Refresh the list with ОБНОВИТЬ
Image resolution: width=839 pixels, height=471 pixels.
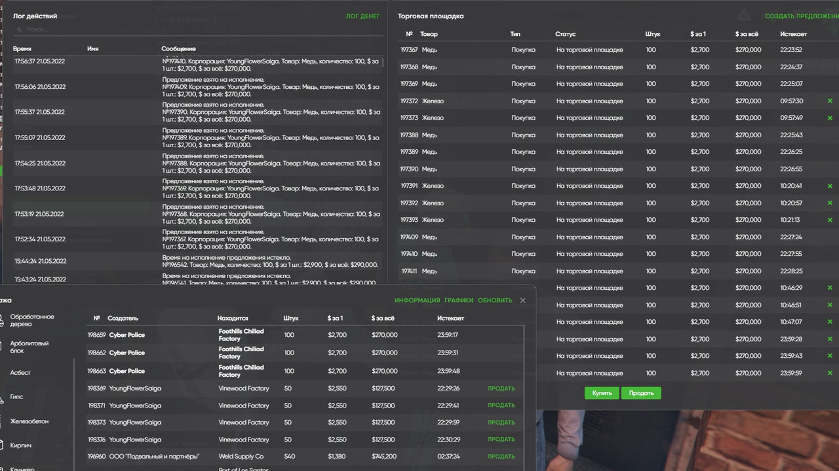[495, 300]
